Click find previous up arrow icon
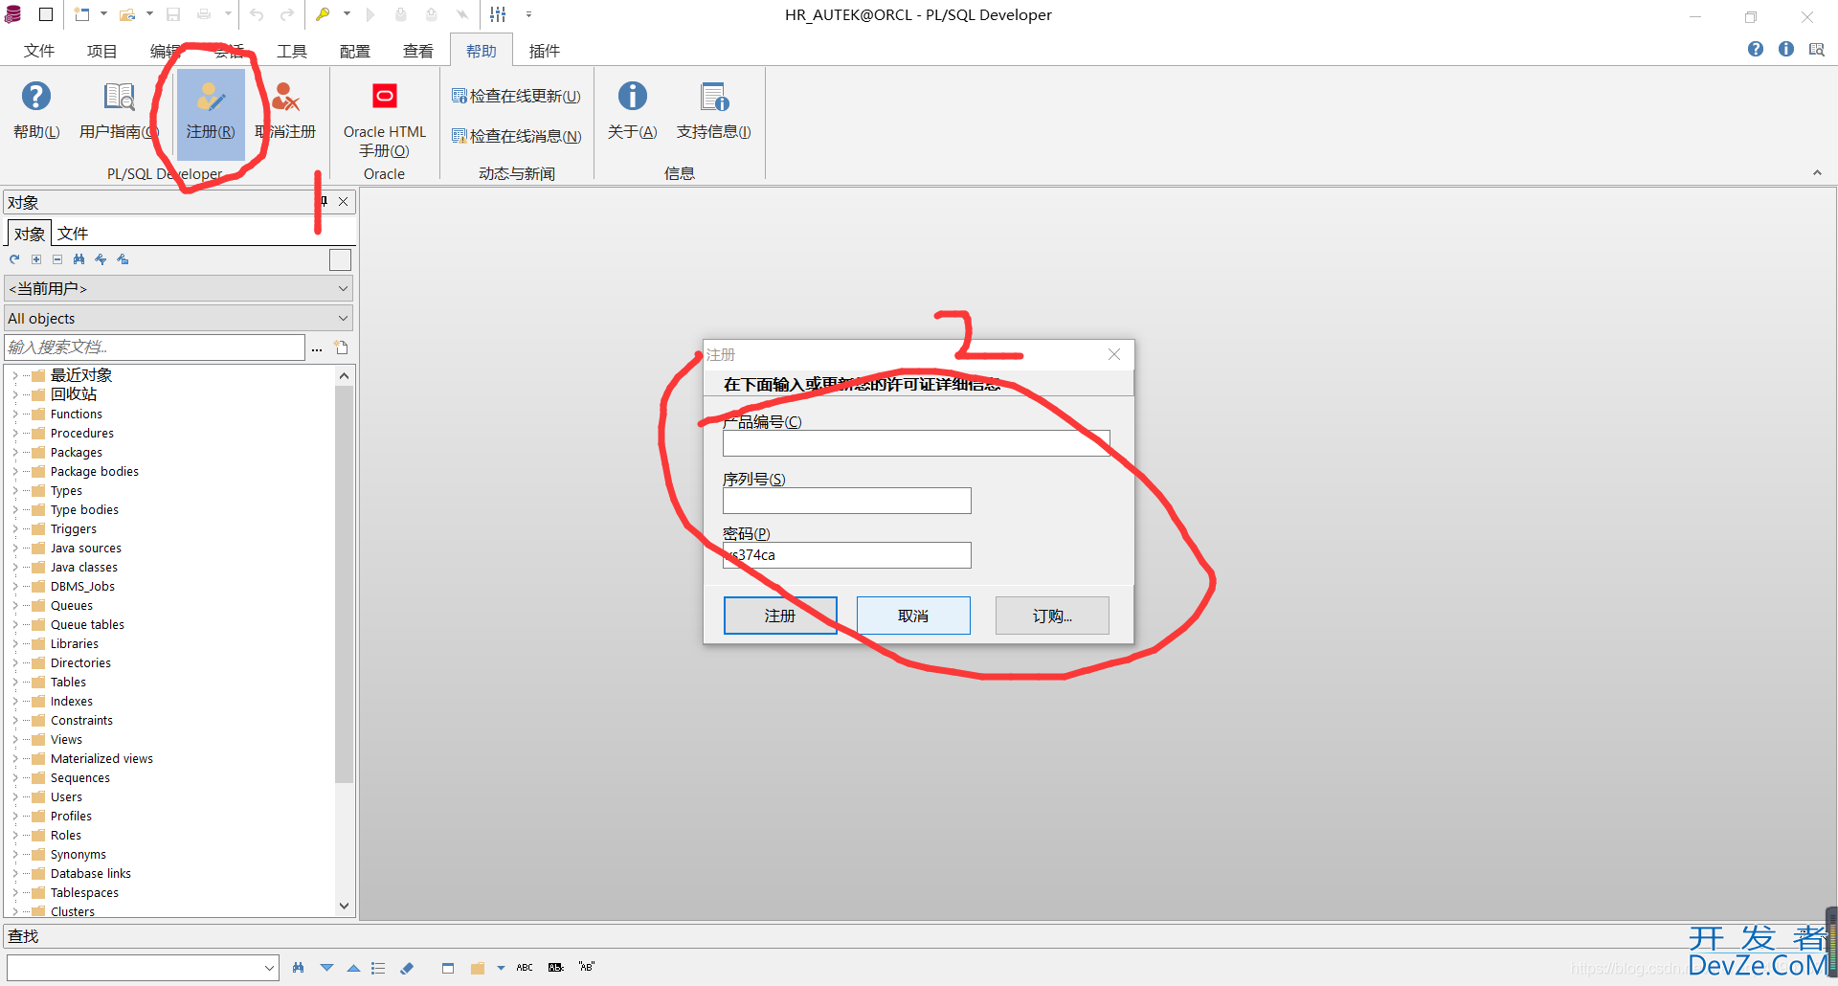The height and width of the screenshot is (986, 1838). point(353,968)
